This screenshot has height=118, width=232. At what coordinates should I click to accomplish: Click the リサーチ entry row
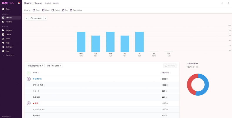pyautogui.click(x=102, y=91)
